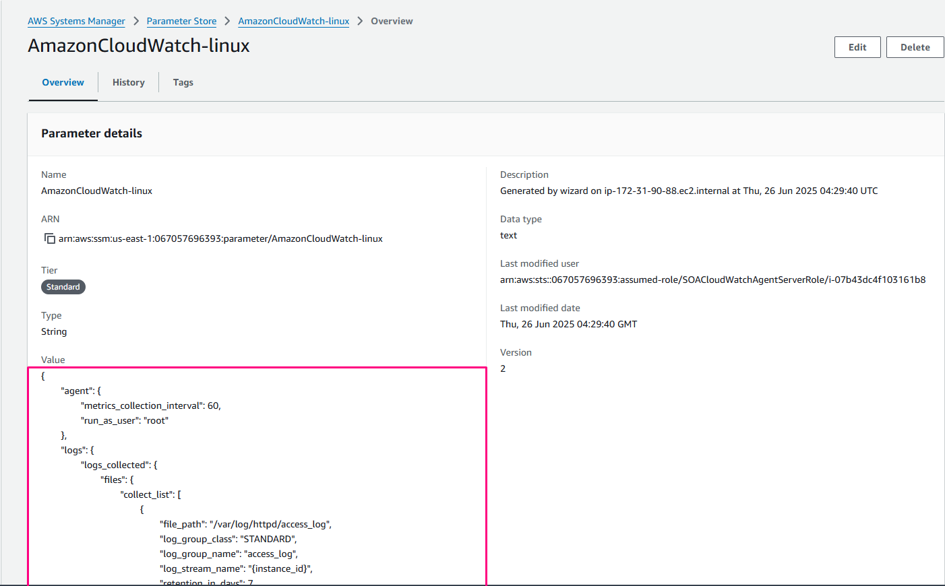Open the History tab
Viewport: 945px width, 586px height.
pyautogui.click(x=129, y=82)
